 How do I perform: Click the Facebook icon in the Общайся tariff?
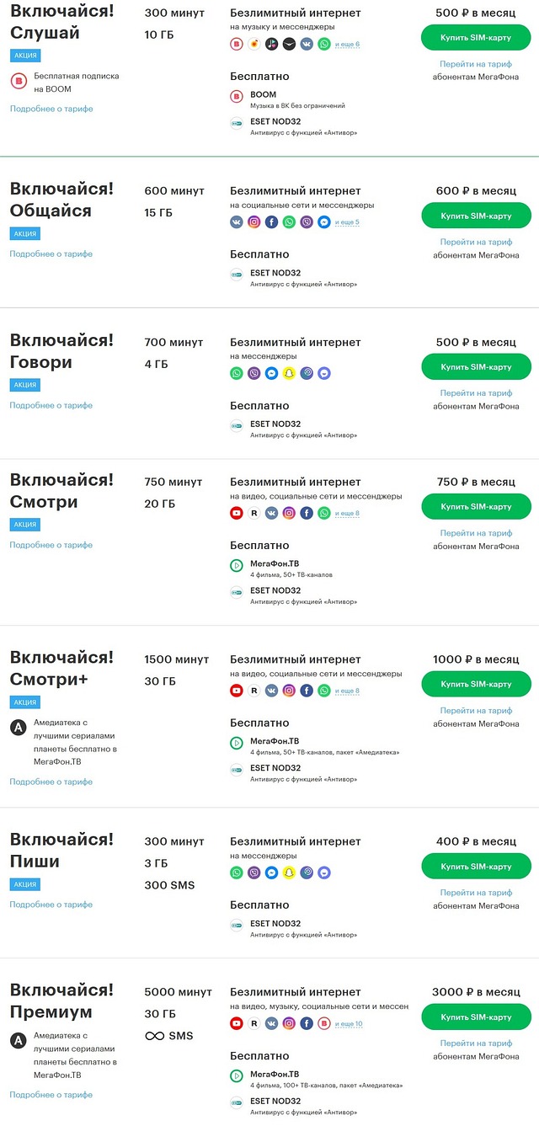pos(271,222)
